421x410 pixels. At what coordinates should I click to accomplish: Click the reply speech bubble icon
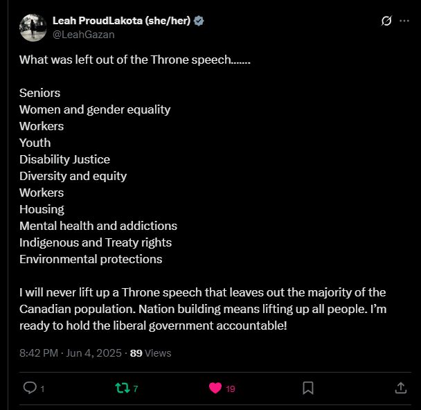click(x=30, y=388)
